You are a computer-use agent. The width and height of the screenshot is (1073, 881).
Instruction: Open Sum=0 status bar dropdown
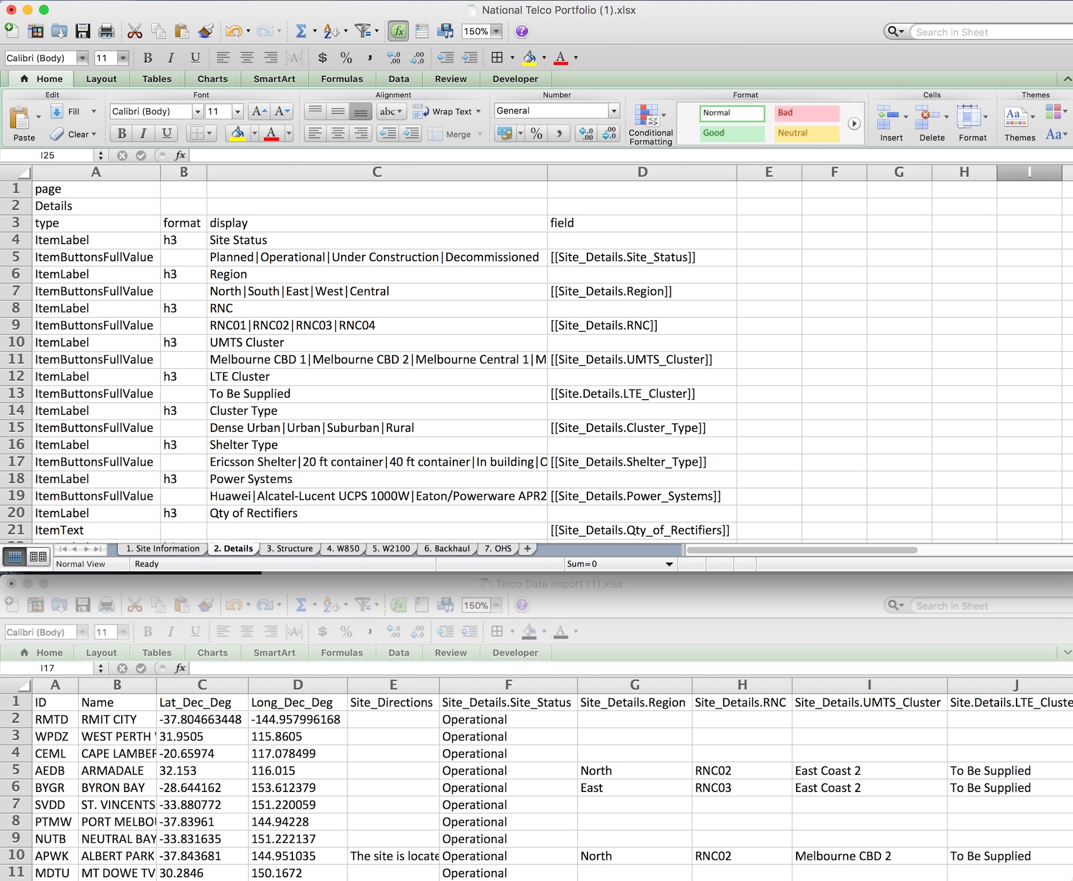669,564
